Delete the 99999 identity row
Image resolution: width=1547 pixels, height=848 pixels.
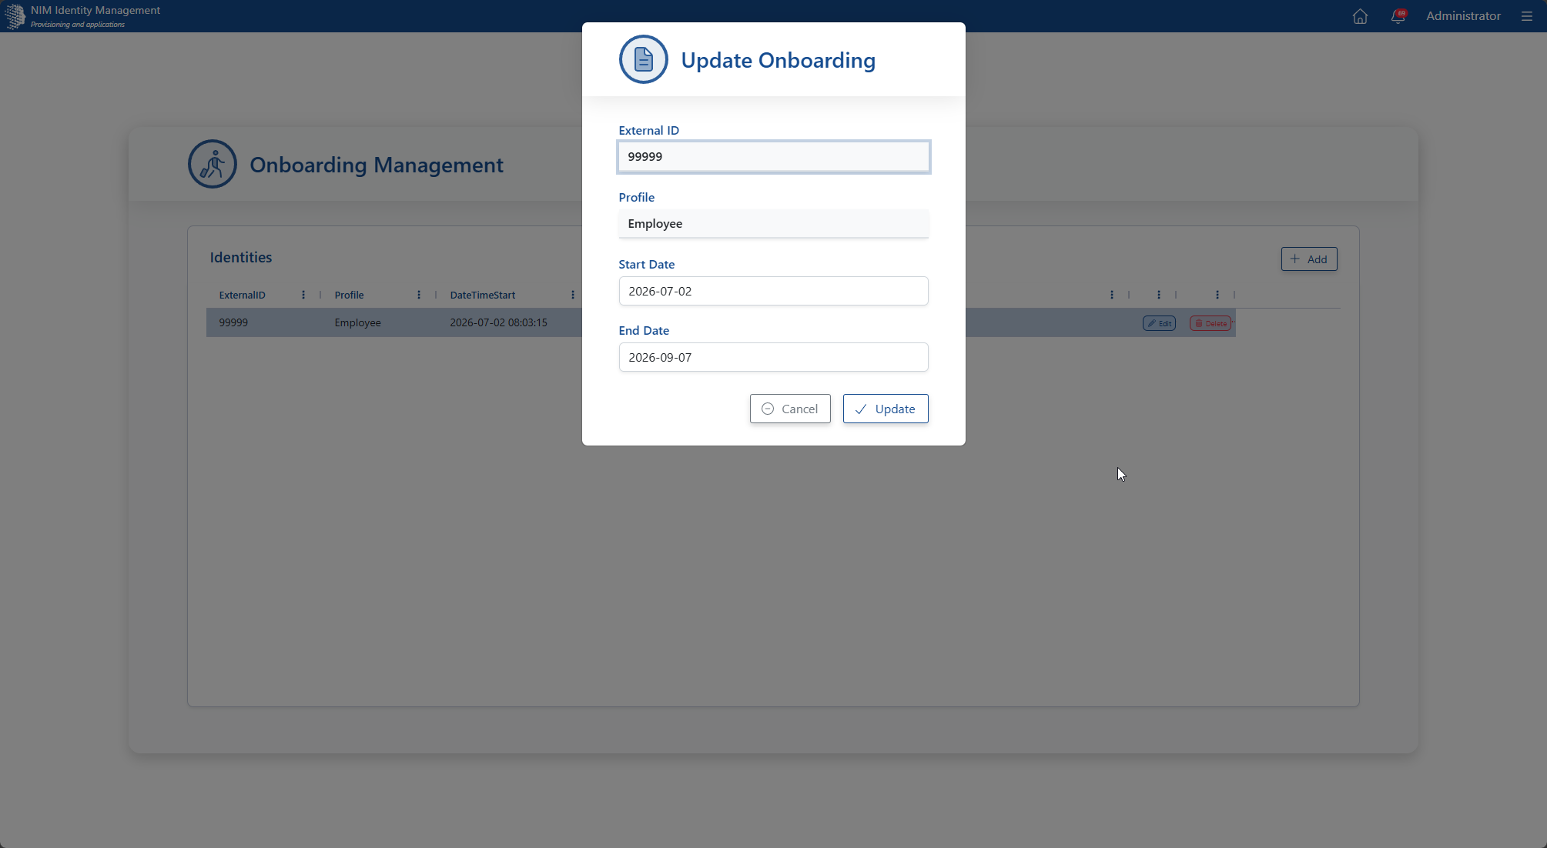click(x=1210, y=323)
